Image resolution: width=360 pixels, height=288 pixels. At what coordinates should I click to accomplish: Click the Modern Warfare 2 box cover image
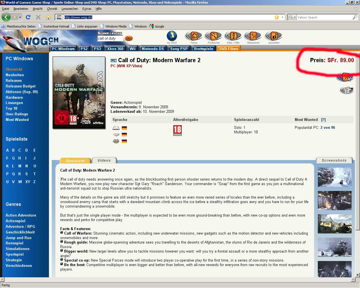pyautogui.click(x=79, y=93)
